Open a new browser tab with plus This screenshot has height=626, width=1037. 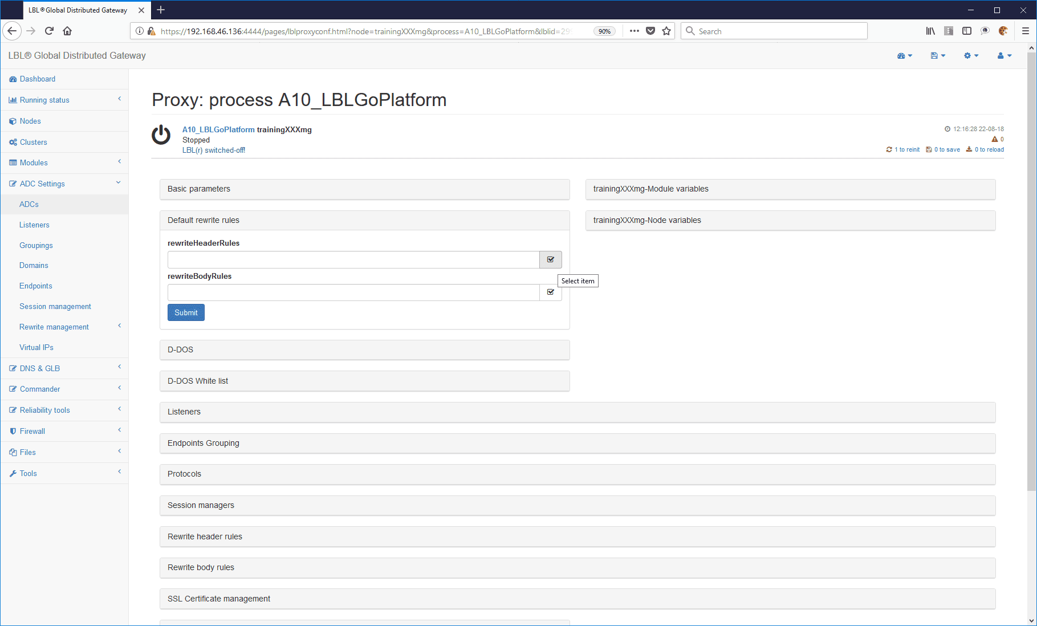pyautogui.click(x=161, y=10)
